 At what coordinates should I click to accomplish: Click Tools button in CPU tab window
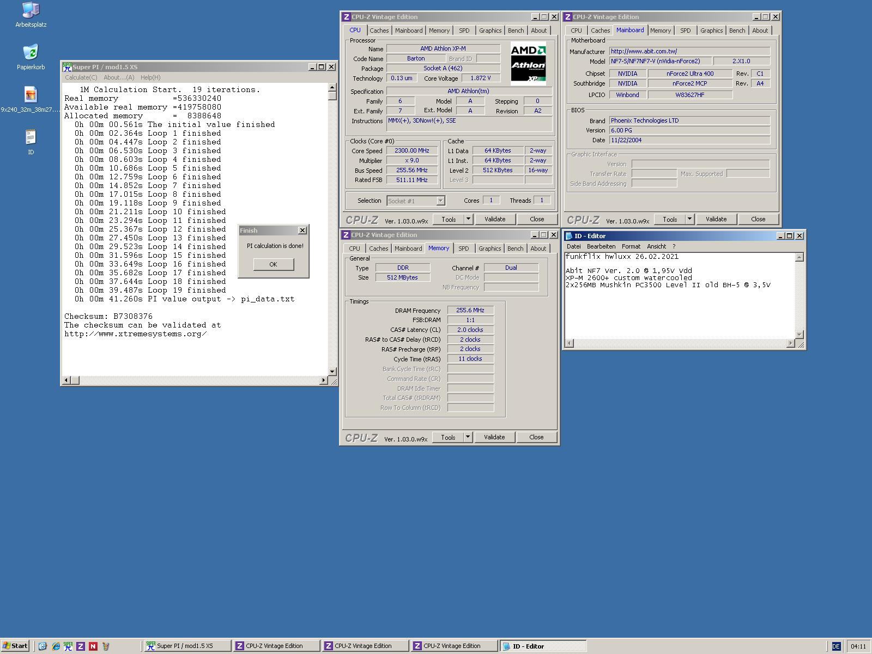point(449,219)
